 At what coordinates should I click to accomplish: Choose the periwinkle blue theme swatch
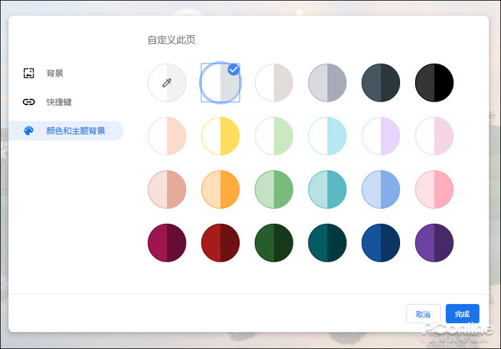point(381,190)
